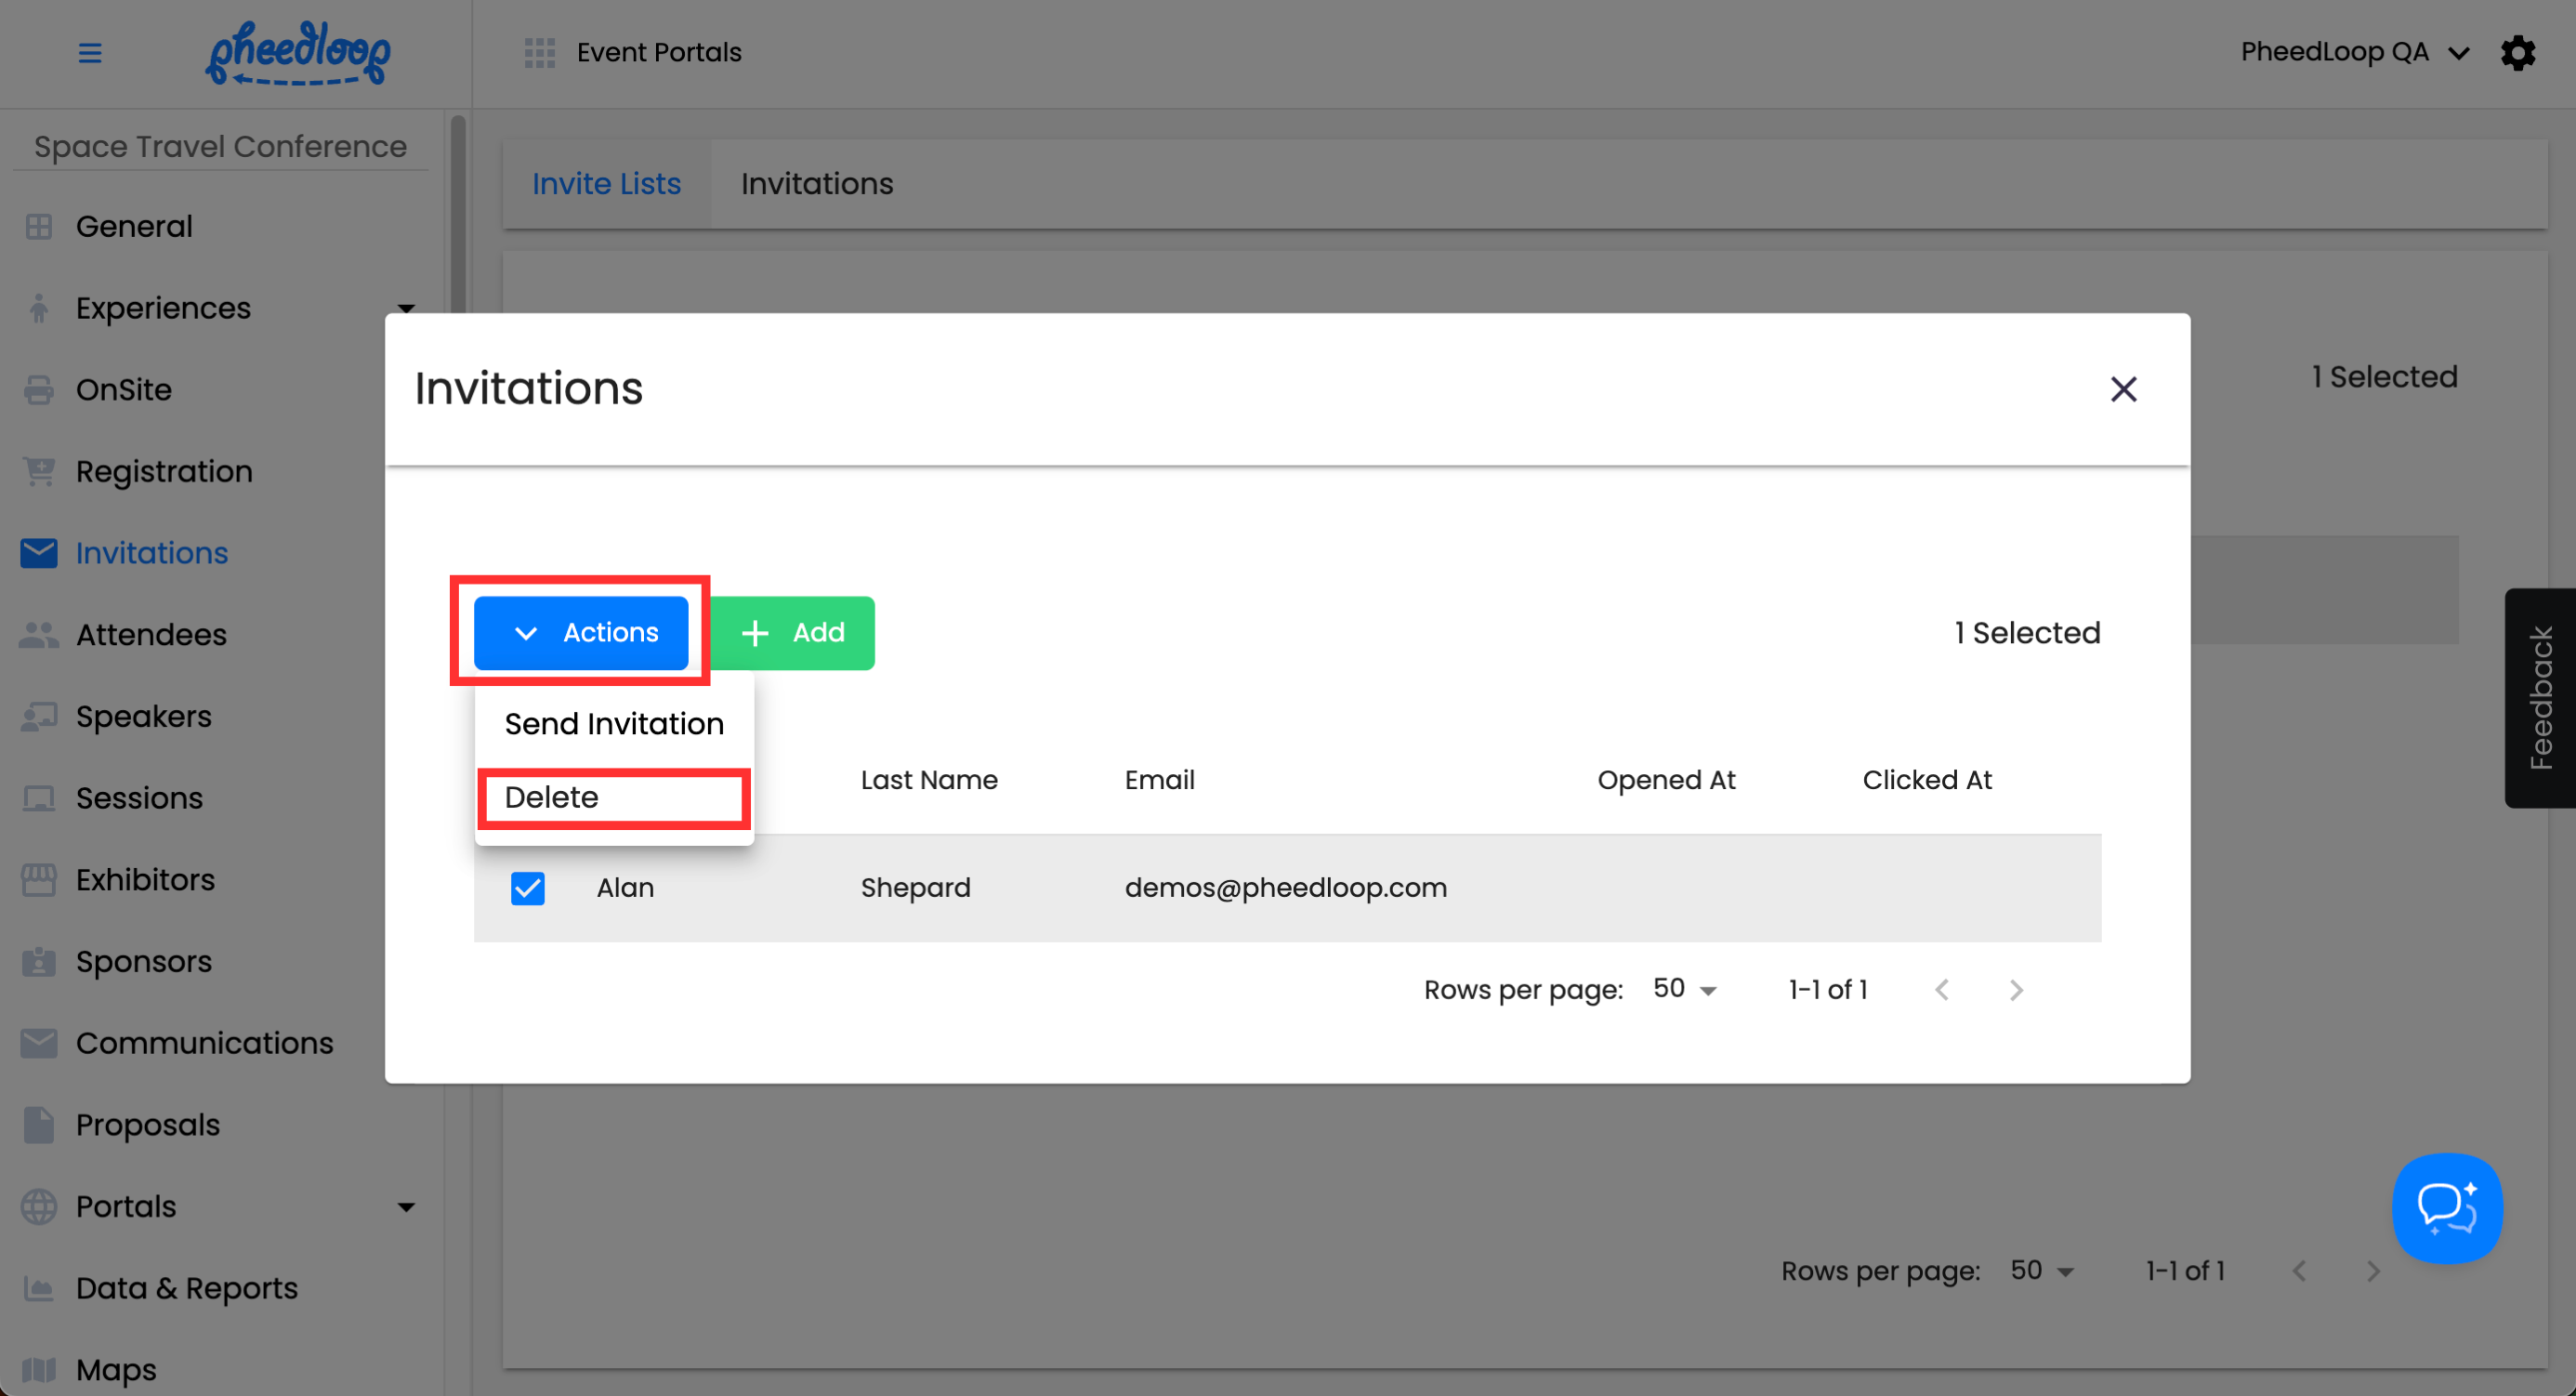Go to next page in the Invitations dialog
The width and height of the screenshot is (2576, 1396).
2015,990
